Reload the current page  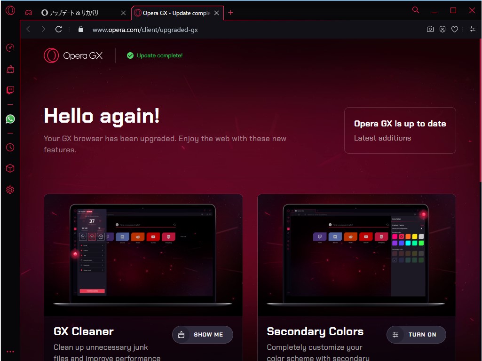58,29
